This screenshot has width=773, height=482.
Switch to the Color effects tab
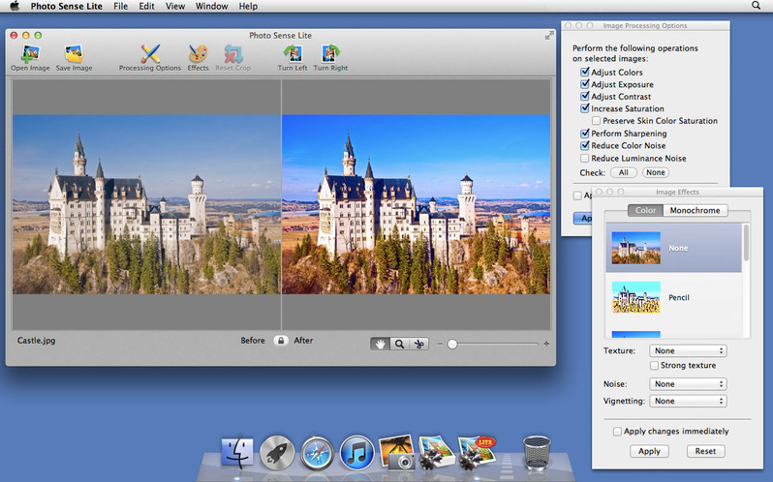pos(645,210)
